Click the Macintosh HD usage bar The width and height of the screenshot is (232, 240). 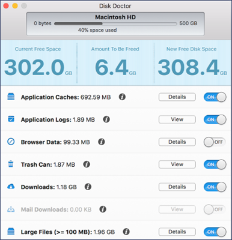[x=115, y=23]
